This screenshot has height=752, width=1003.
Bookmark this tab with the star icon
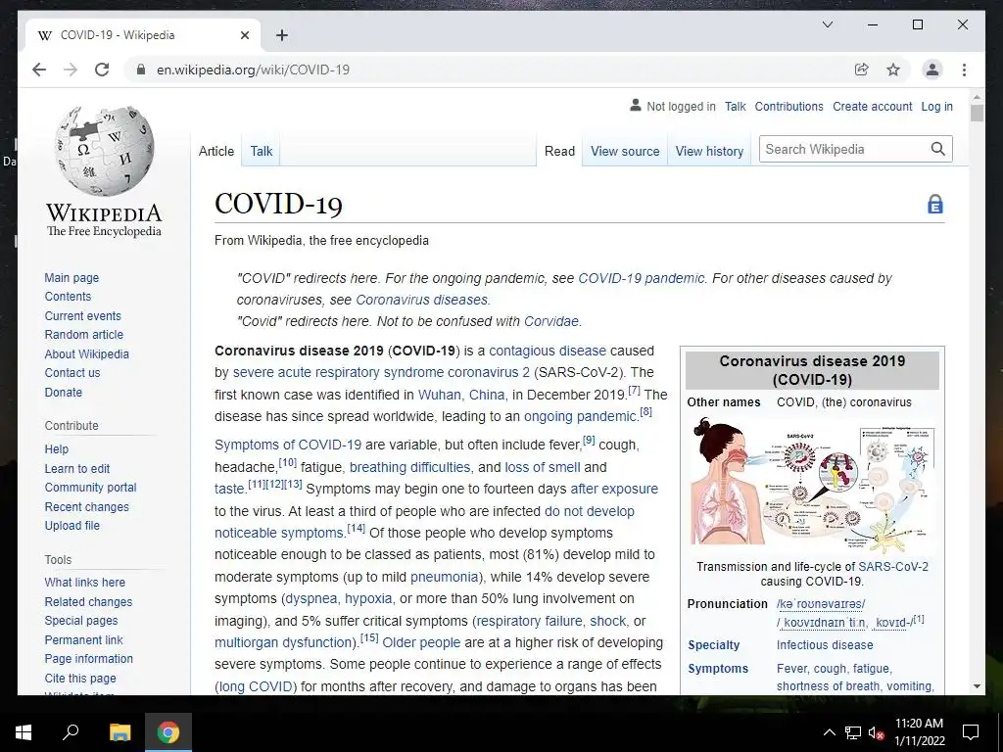pyautogui.click(x=893, y=70)
